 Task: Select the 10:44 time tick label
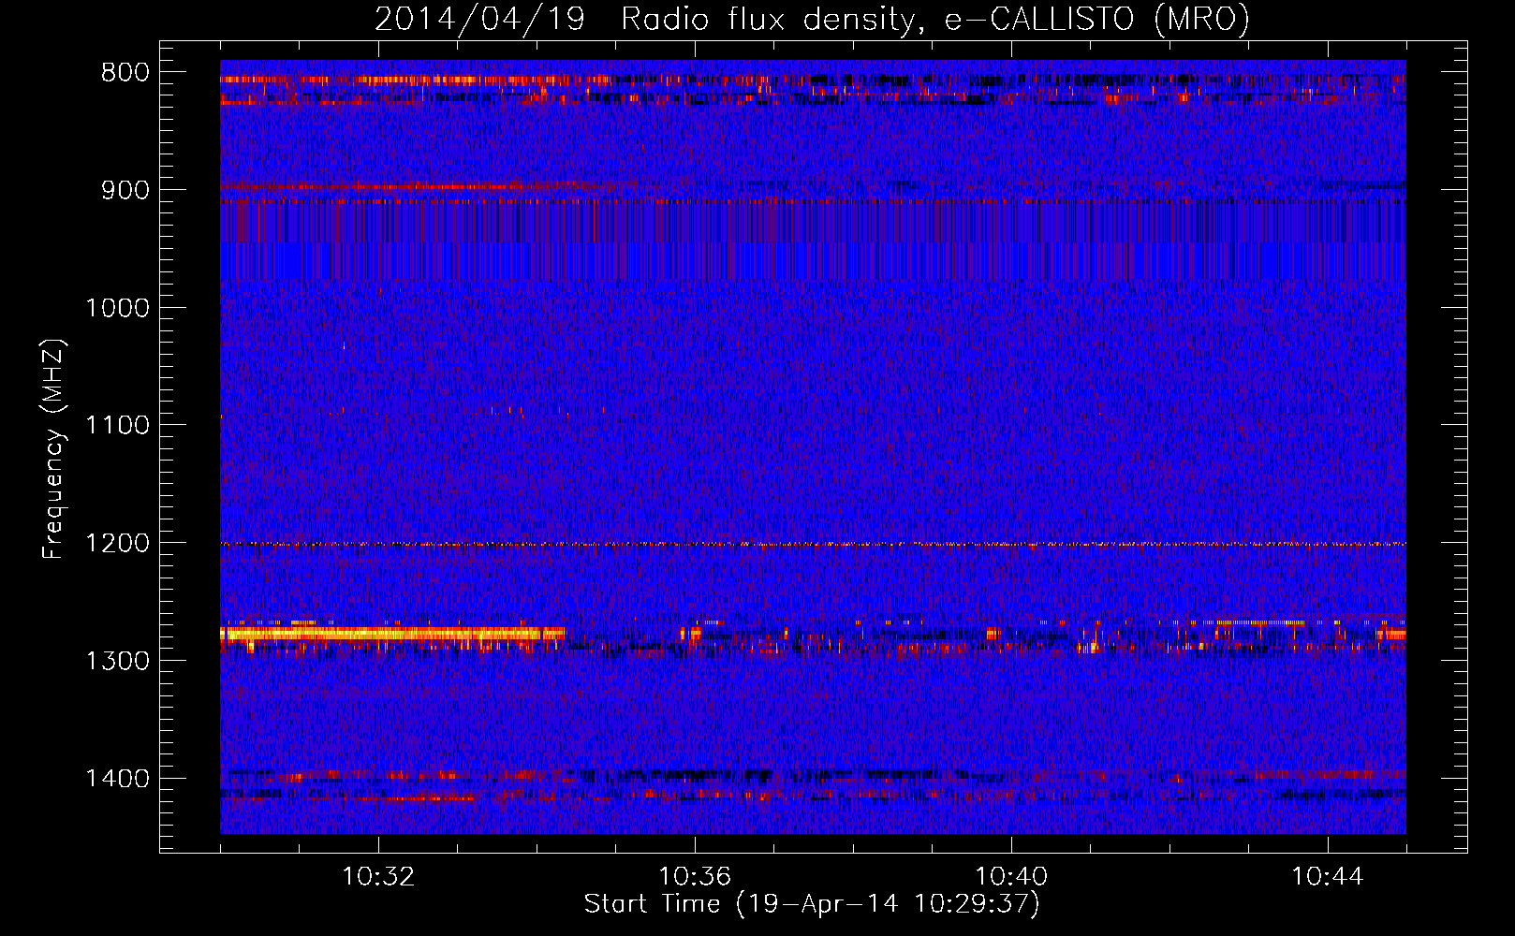[1328, 877]
